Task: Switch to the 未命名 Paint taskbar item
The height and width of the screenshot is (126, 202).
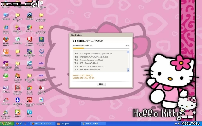Action: click(93, 124)
